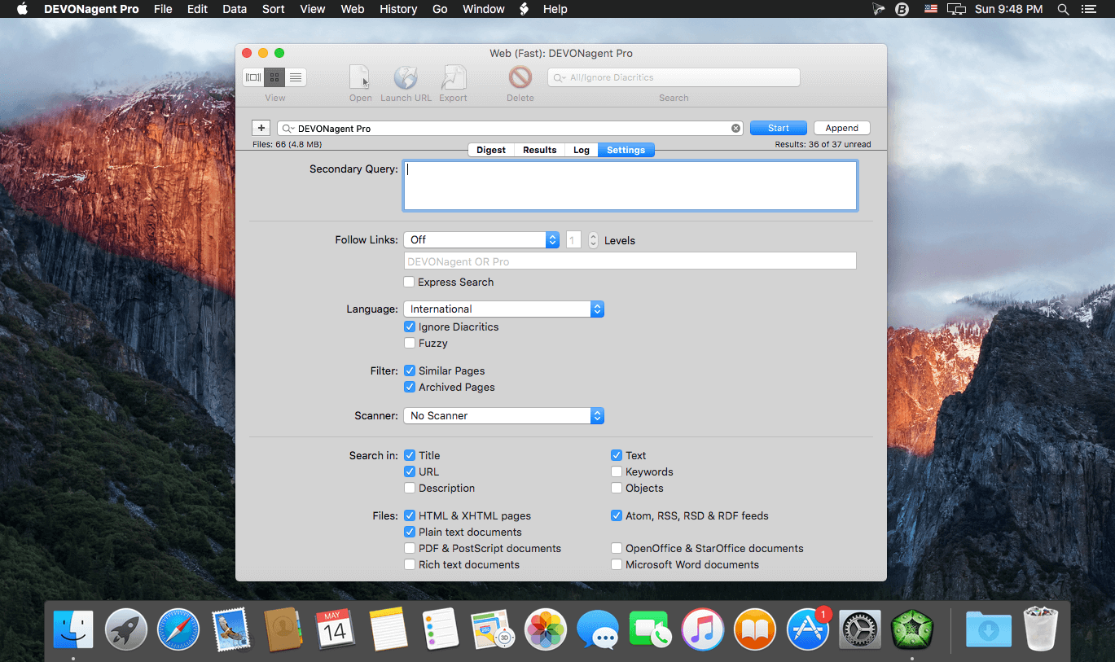Switch to the column view mode
Image resolution: width=1115 pixels, height=662 pixels.
(253, 77)
